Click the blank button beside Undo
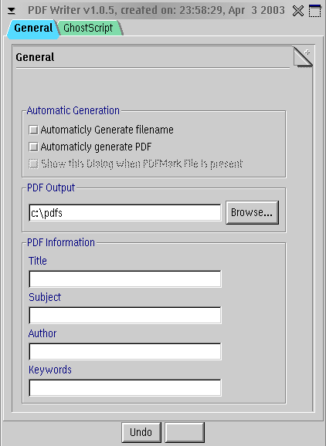This screenshot has height=446, width=326. [185, 432]
